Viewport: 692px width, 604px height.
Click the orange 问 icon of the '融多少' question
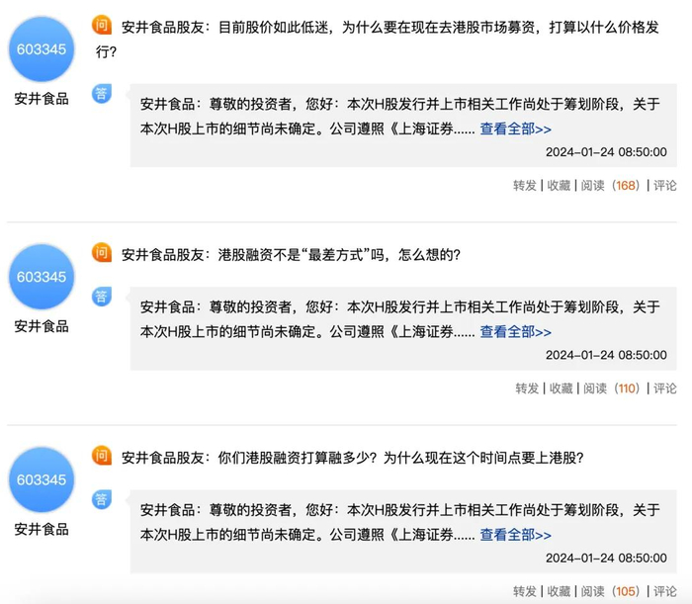tap(102, 456)
